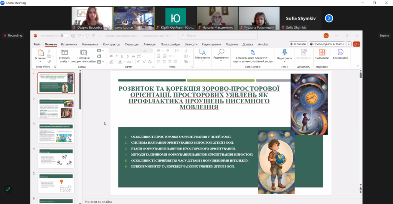The width and height of the screenshot is (393, 204).
Task: Open the Animation (Анімація) ribbon tab
Action: [x=149, y=44]
